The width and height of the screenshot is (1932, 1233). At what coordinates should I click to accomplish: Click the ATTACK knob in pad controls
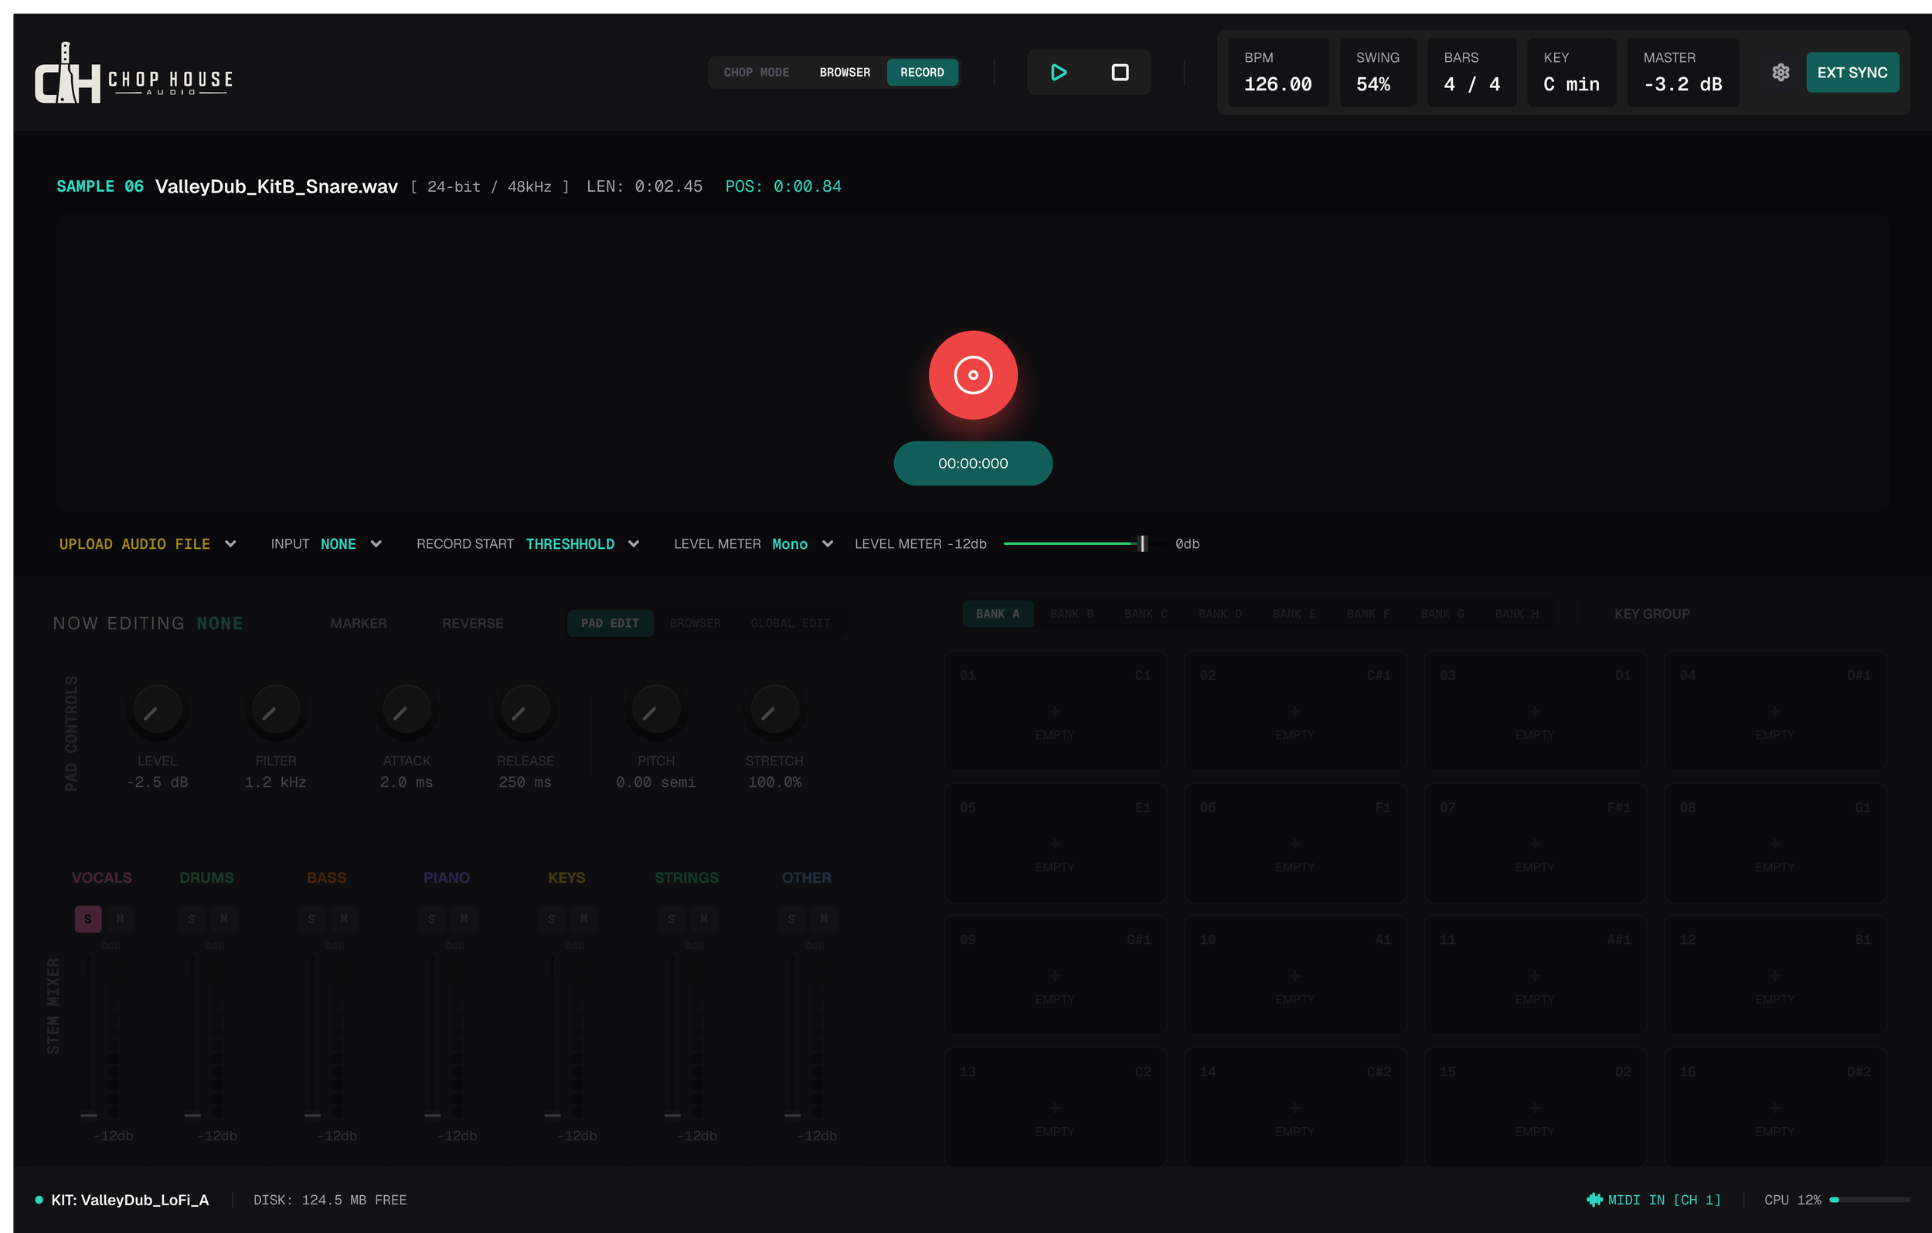point(406,710)
